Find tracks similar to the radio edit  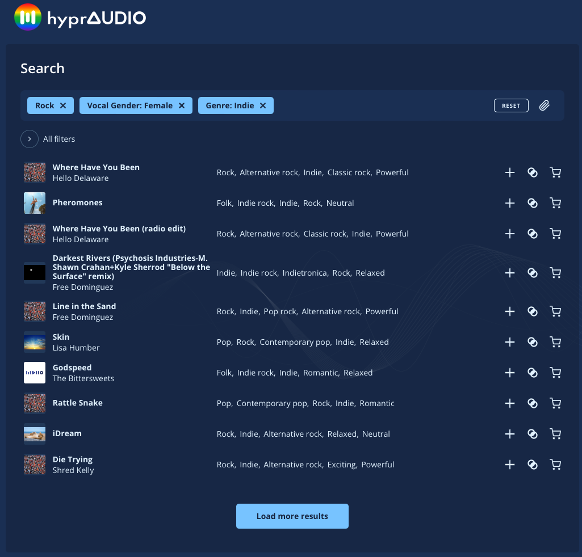[x=533, y=234]
